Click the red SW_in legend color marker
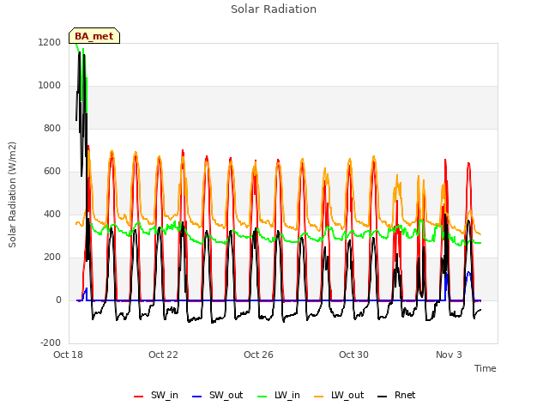This screenshot has height=412, width=549. pyautogui.click(x=139, y=397)
